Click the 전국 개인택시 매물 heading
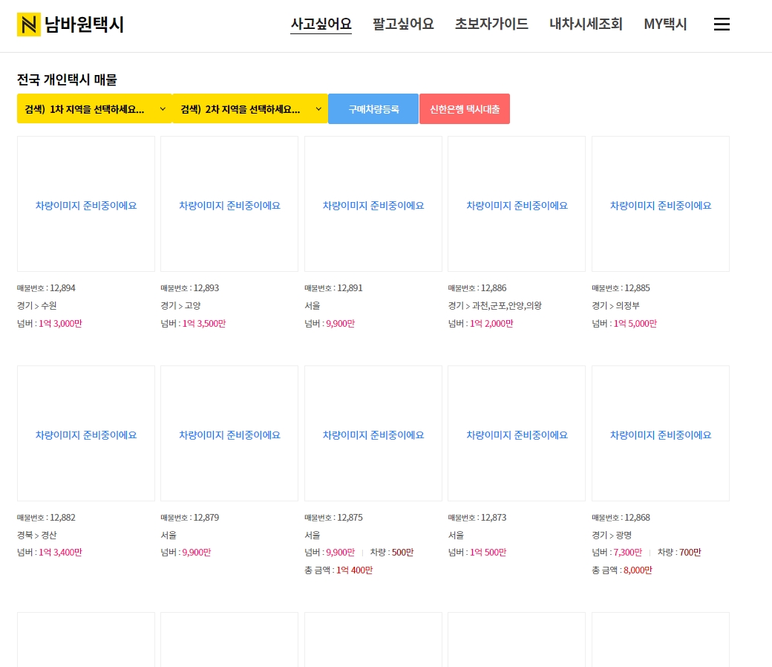The height and width of the screenshot is (667, 772). coord(67,79)
